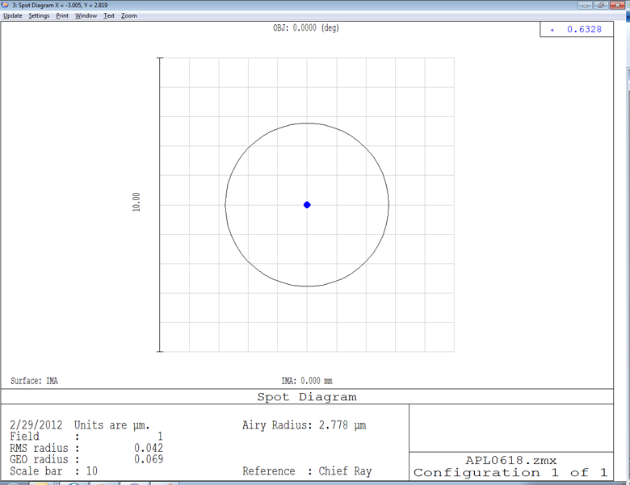Image resolution: width=630 pixels, height=485 pixels.
Task: Minimize the Spot Diagram window
Action: tap(586, 5)
